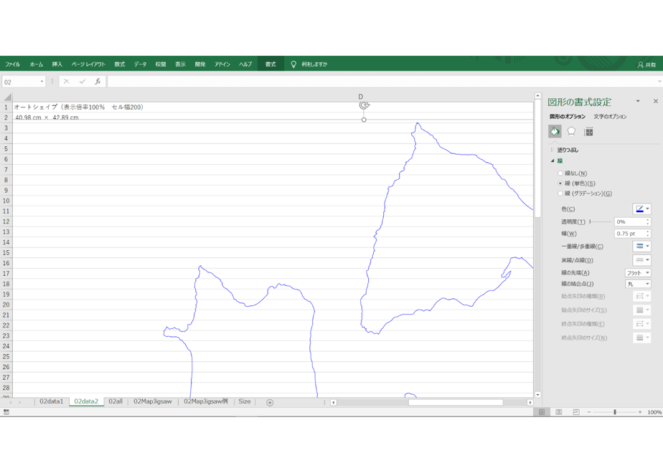Expand the formula bar chevron

[x=659, y=82]
